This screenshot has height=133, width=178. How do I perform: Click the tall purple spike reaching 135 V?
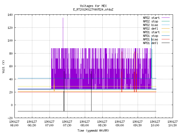[x=63, y=33]
